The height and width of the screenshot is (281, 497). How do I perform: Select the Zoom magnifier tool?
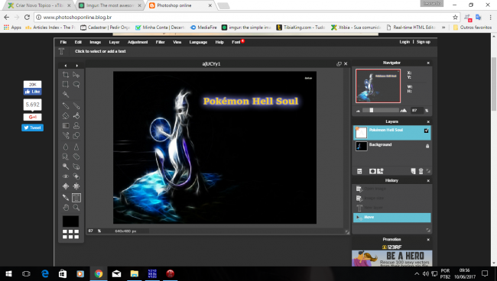(x=76, y=208)
